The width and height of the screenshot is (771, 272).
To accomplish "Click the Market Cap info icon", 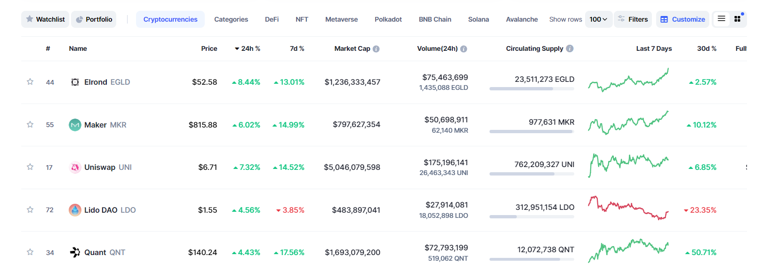I will click(x=376, y=49).
